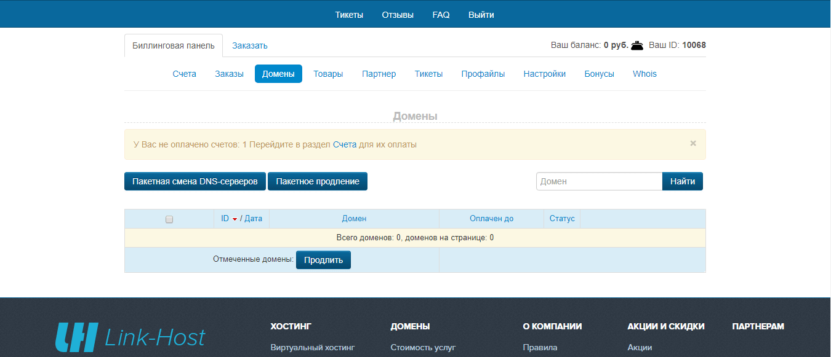Close the unpaid invoices alert

692,143
